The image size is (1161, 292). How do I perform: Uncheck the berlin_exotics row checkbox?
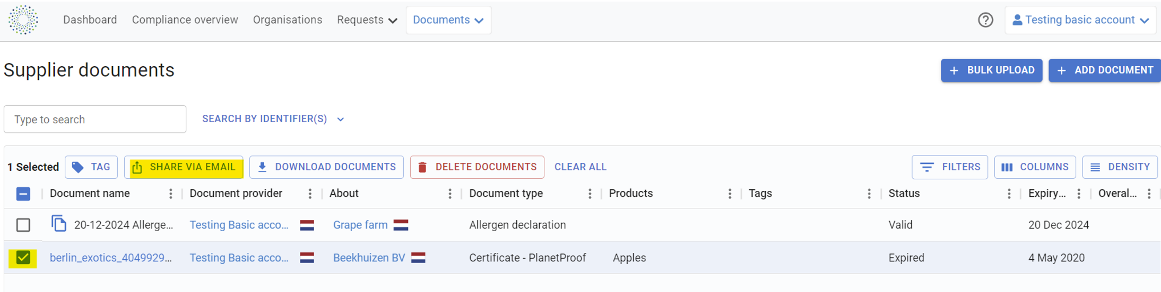23,258
